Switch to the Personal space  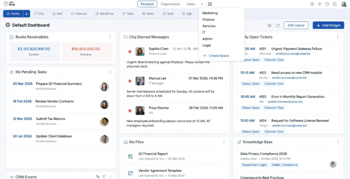[147, 4]
